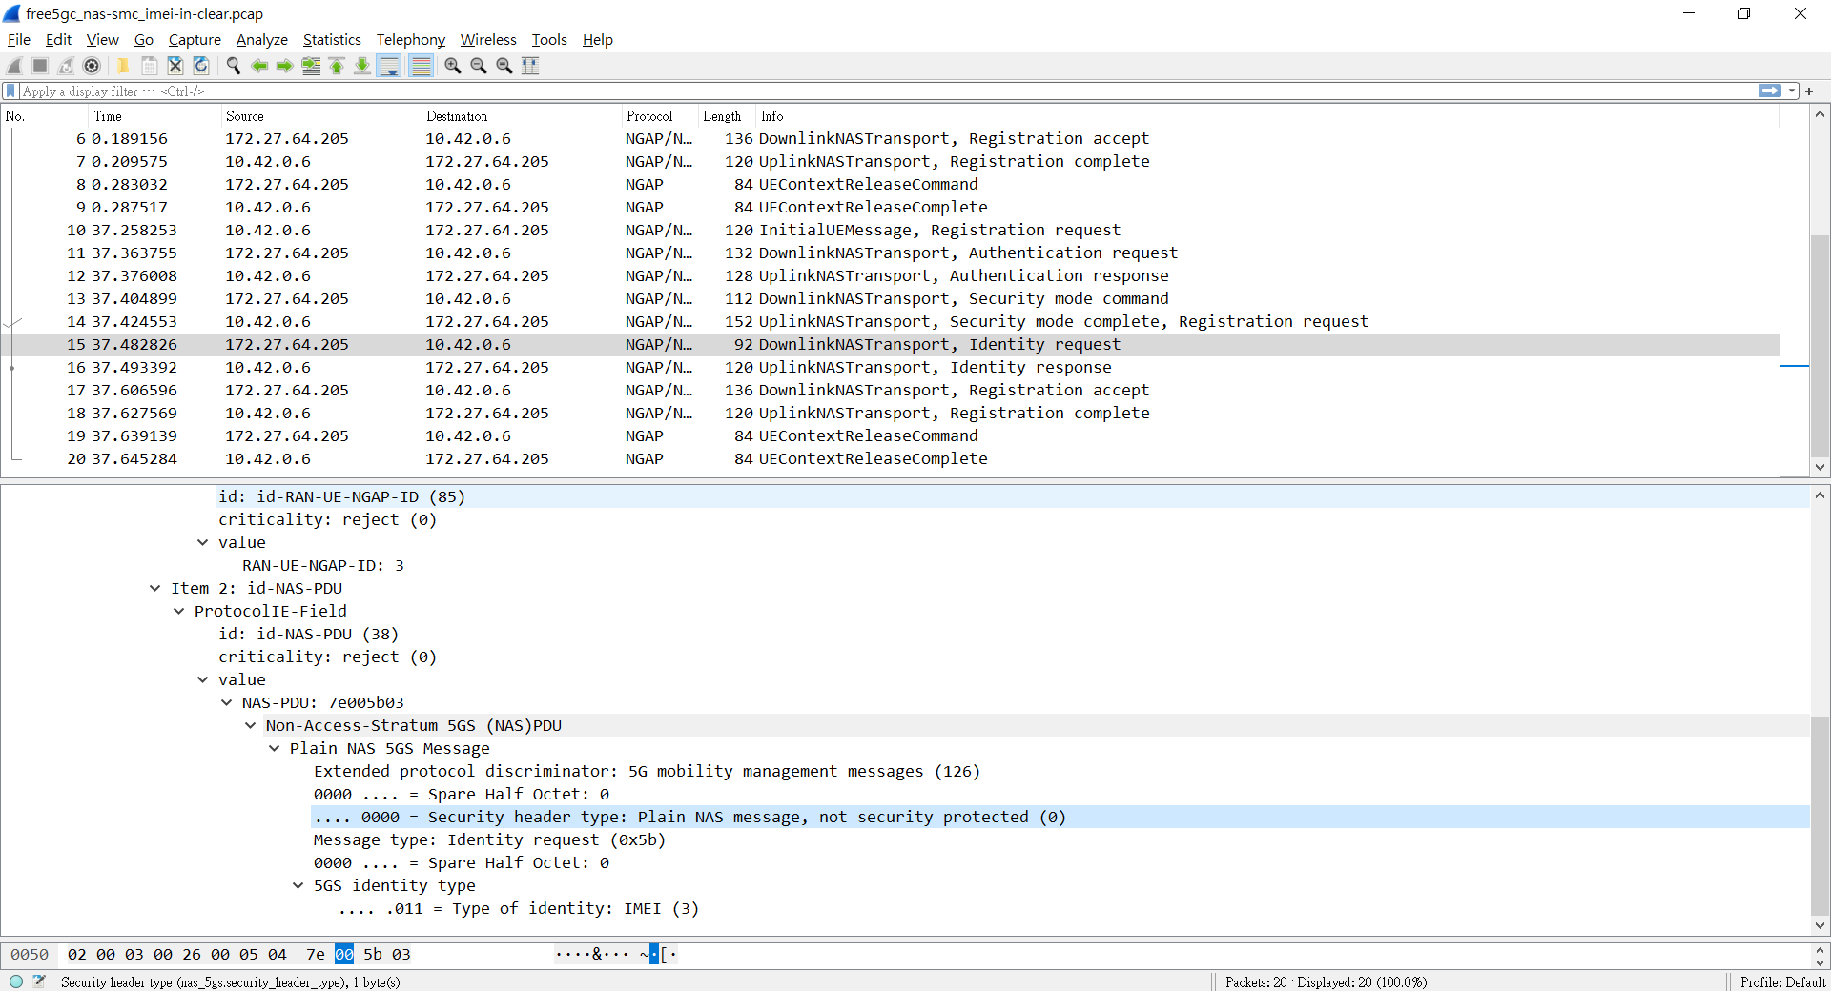
Task: Sort packet list by Length column
Action: tap(725, 116)
